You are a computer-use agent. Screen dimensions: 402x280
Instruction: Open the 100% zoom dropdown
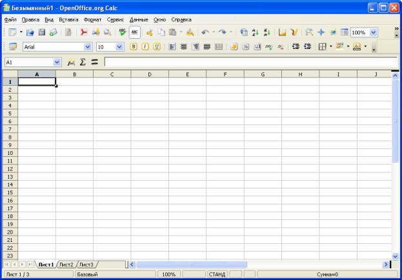373,32
